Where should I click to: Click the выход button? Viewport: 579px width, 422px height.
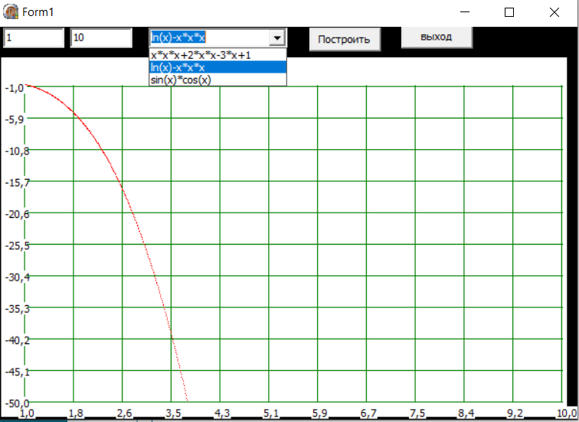(437, 37)
